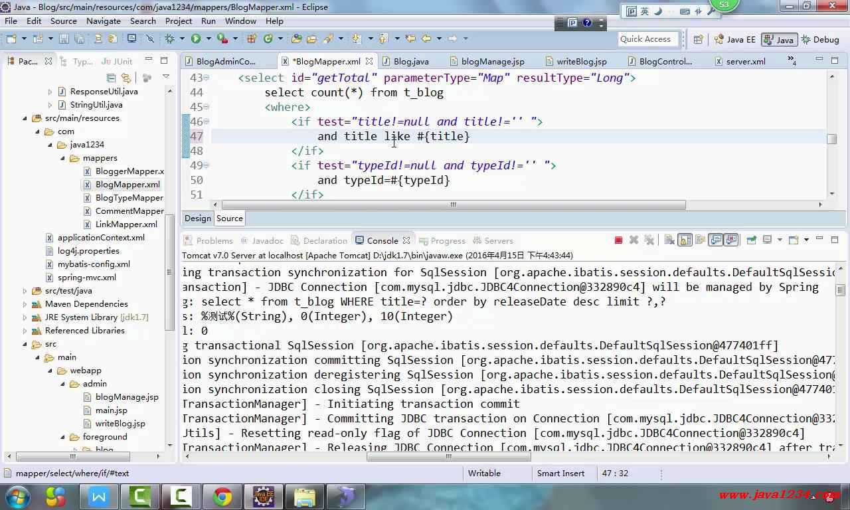The width and height of the screenshot is (850, 510).
Task: Click the Remove Launch console icon
Action: click(634, 240)
